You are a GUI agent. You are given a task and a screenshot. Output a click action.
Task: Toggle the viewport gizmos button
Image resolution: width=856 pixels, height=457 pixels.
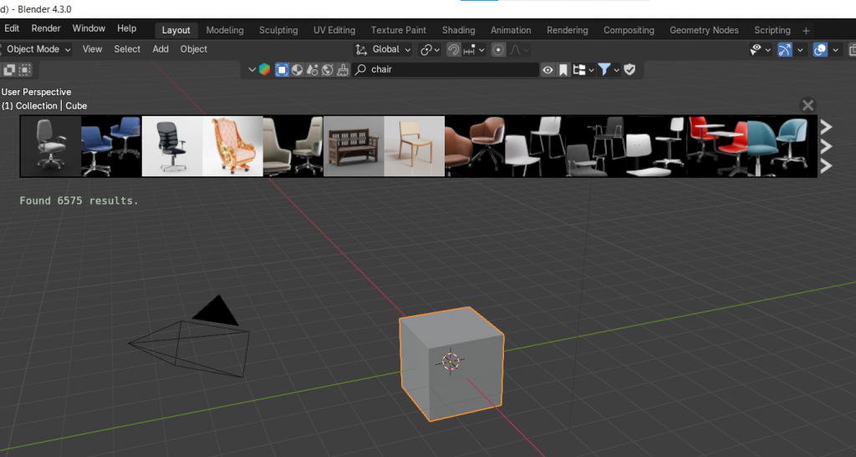[784, 49]
